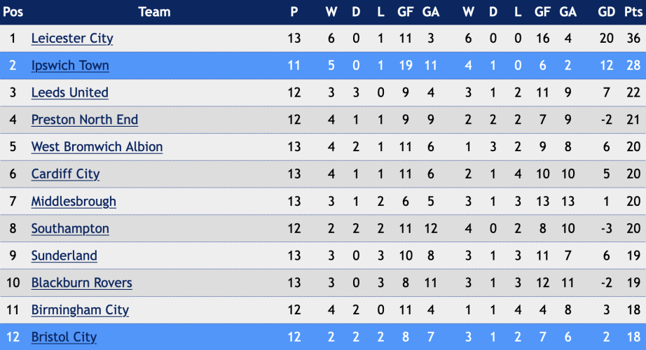Click Southampton's -3 goal difference cell
Screen dimensions: 646x350
(607, 228)
